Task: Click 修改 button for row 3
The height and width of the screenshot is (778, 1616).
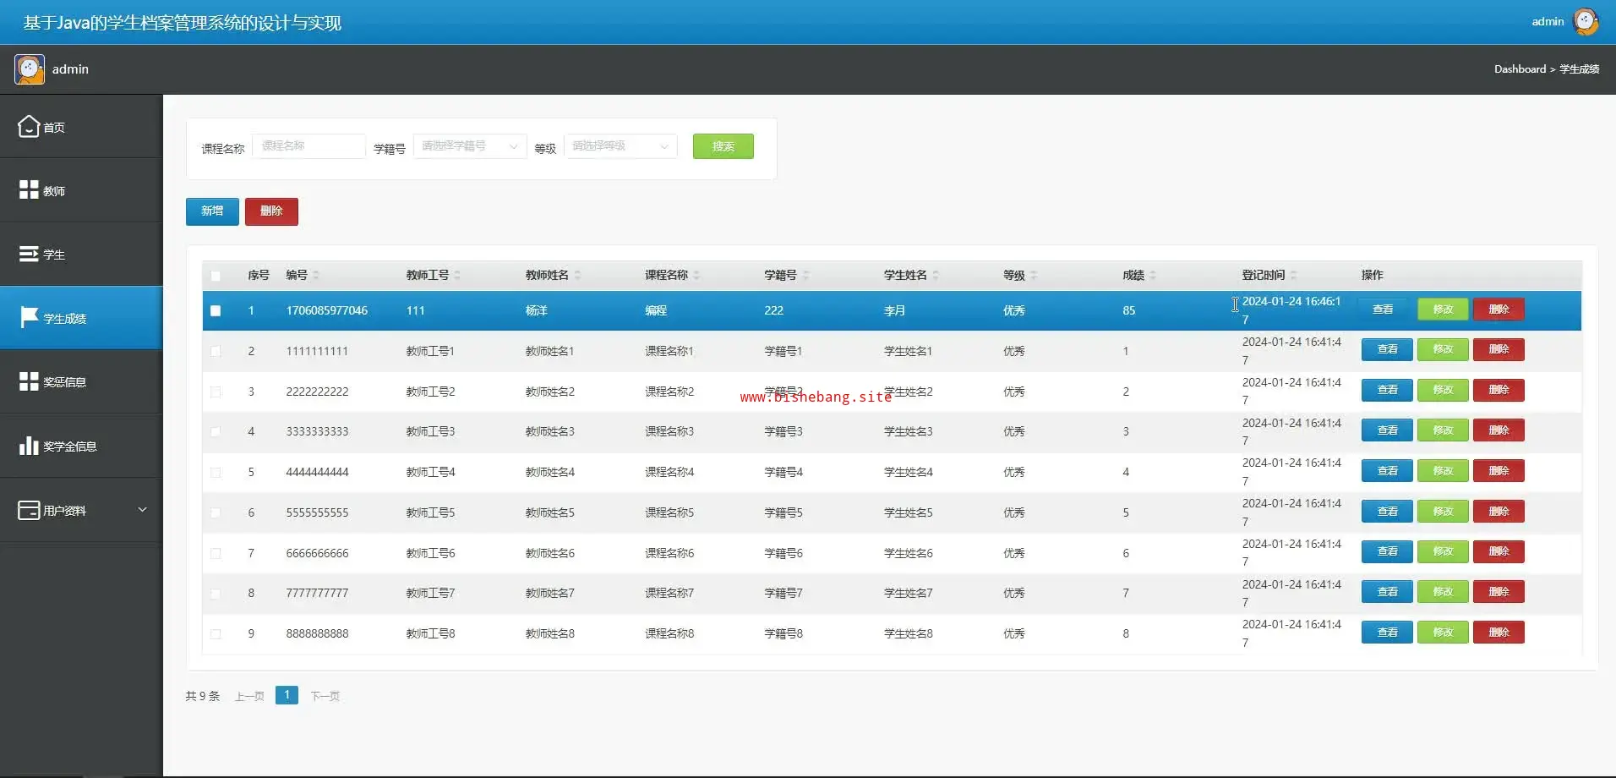Action: tap(1443, 390)
